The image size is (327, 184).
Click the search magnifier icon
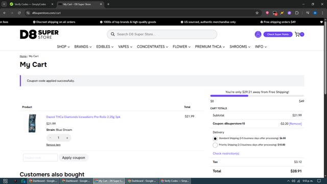[x=112, y=34]
